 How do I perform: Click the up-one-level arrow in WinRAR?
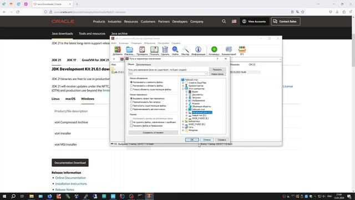click(x=114, y=59)
